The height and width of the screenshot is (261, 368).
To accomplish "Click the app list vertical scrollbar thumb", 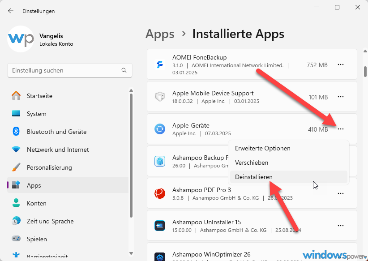I will 365,72.
